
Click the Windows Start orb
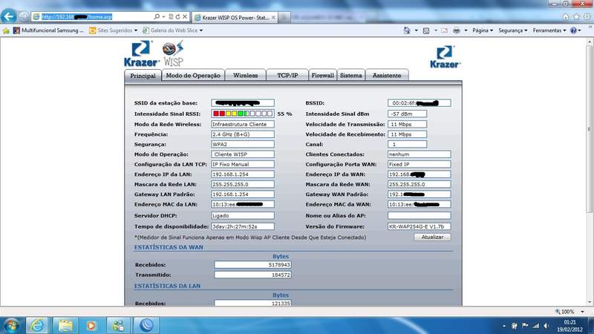(11, 324)
